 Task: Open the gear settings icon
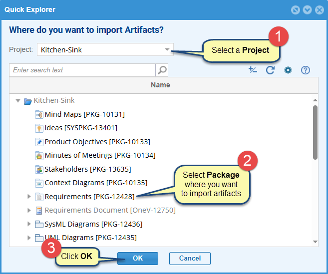click(288, 70)
